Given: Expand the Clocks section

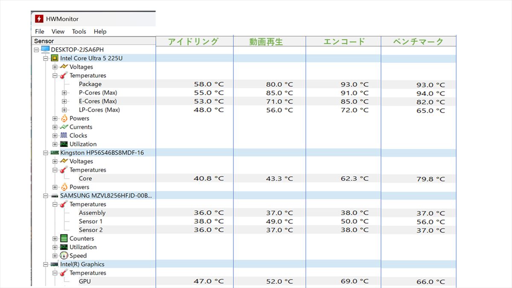Looking at the screenshot, I should [55, 135].
